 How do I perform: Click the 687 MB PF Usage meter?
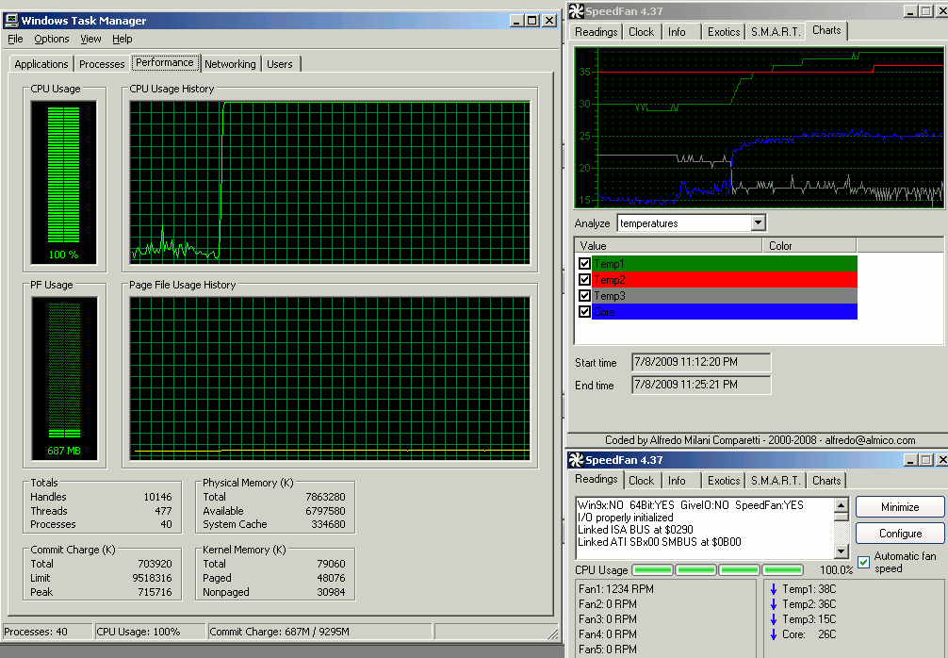point(63,378)
